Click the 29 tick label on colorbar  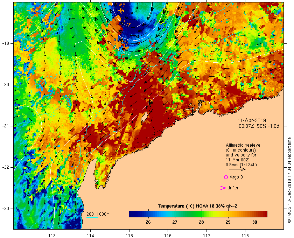coord(228,222)
